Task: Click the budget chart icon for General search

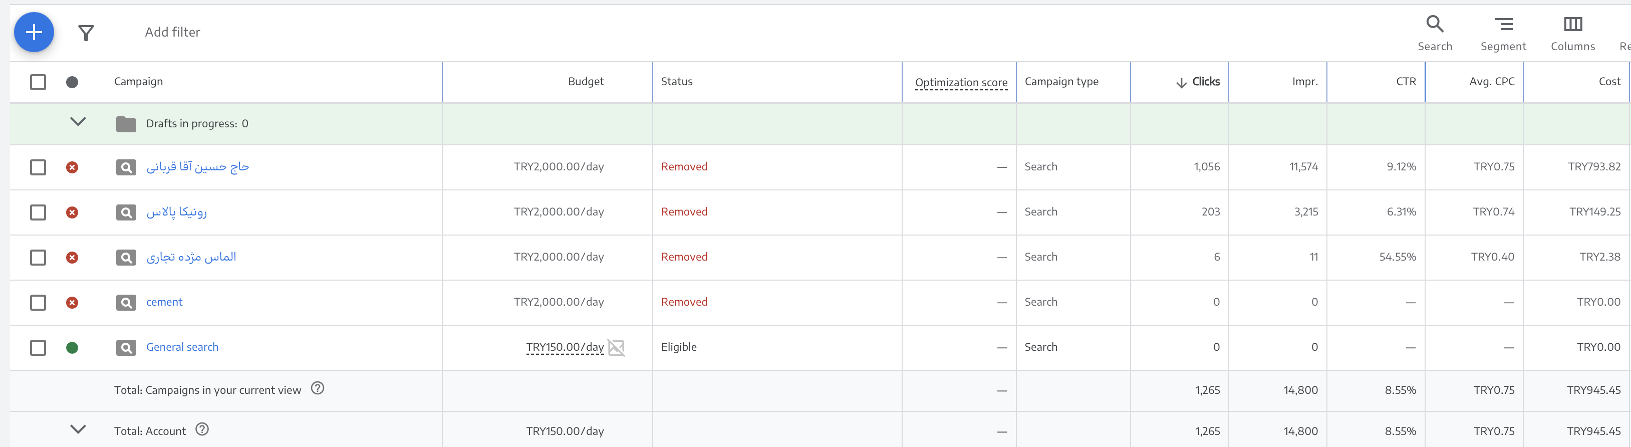Action: [616, 348]
